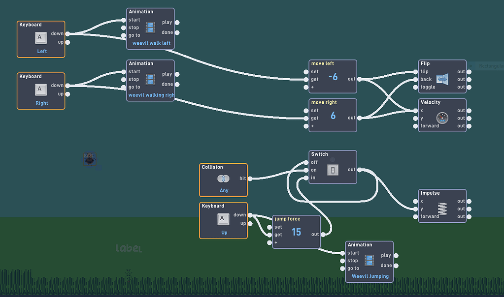
Task: Click the A key icon in Keyboard Up node
Action: pyautogui.click(x=223, y=219)
